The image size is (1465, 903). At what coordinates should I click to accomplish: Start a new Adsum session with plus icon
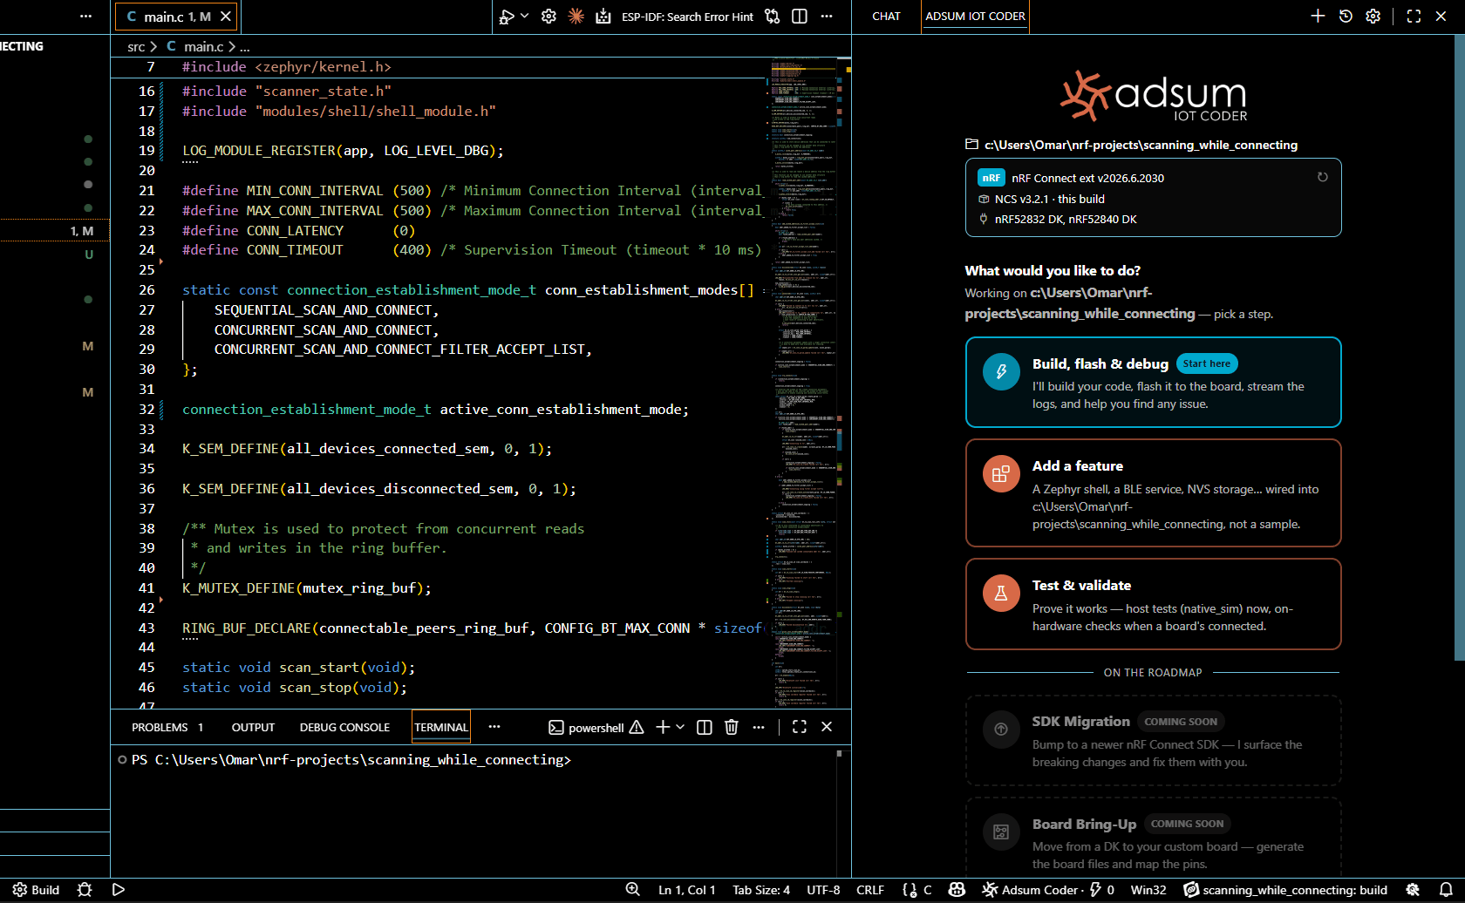1318,17
